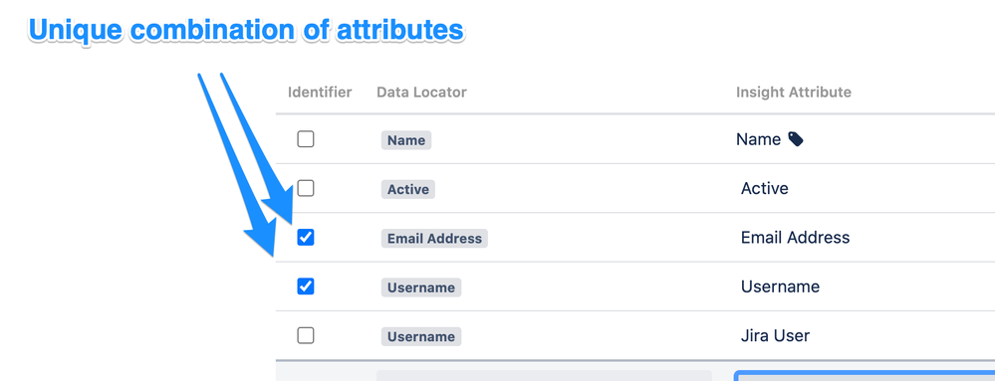
Task: Open the gray data locator field below the table
Action: point(544,375)
